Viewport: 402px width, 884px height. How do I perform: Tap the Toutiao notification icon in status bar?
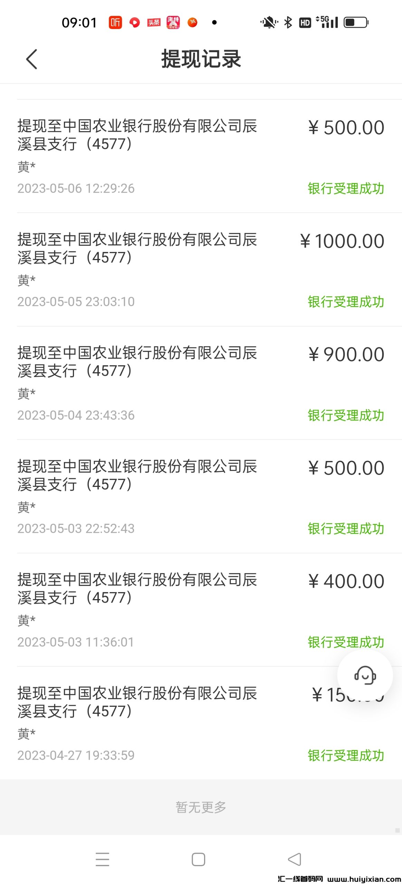tap(154, 22)
